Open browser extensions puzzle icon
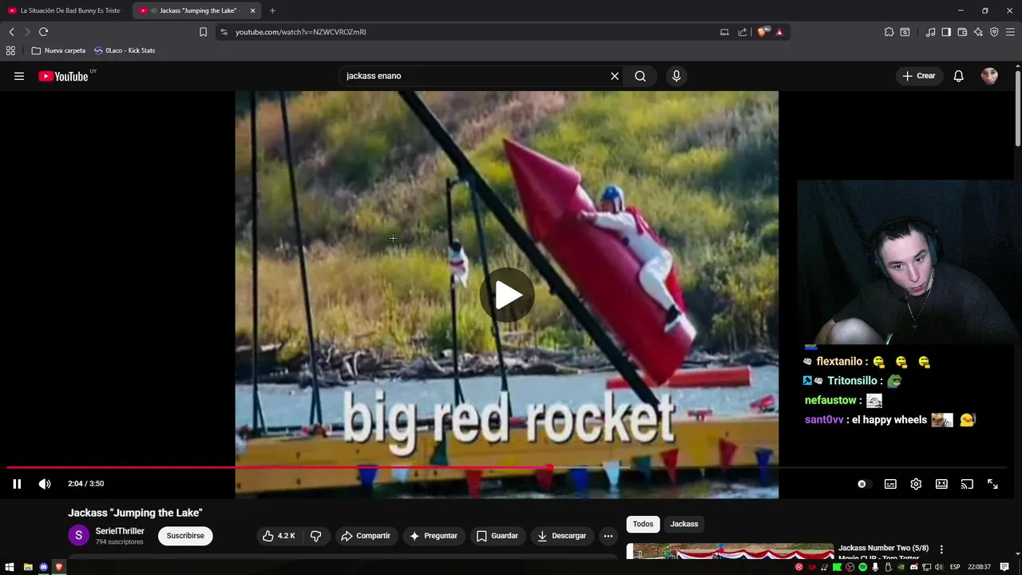The height and width of the screenshot is (575, 1022). pos(889,32)
